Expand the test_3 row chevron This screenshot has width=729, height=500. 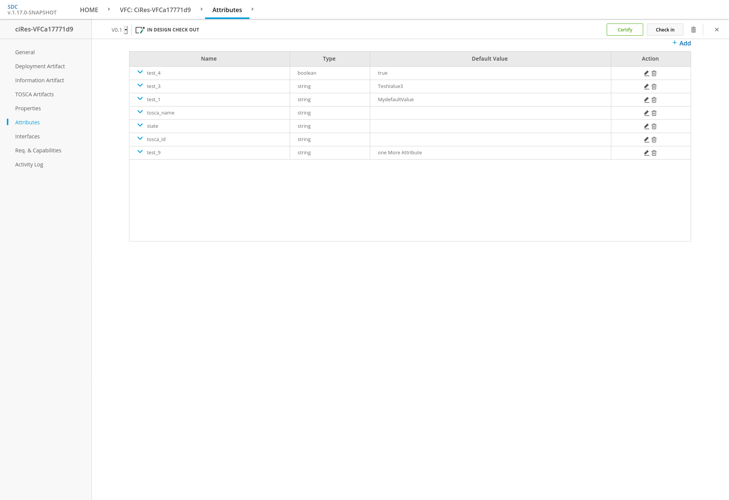(x=140, y=85)
